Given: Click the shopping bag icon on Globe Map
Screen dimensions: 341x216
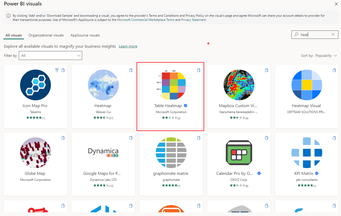Looking at the screenshot, I should (63, 138).
